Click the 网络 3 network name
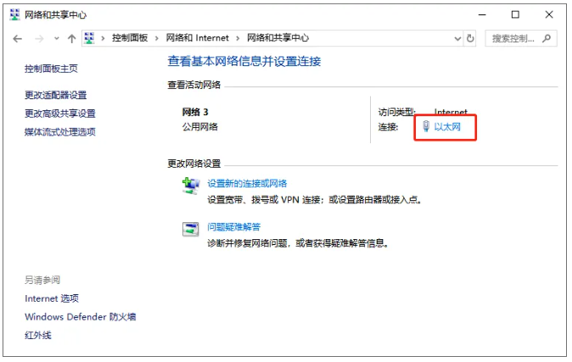 (x=195, y=112)
